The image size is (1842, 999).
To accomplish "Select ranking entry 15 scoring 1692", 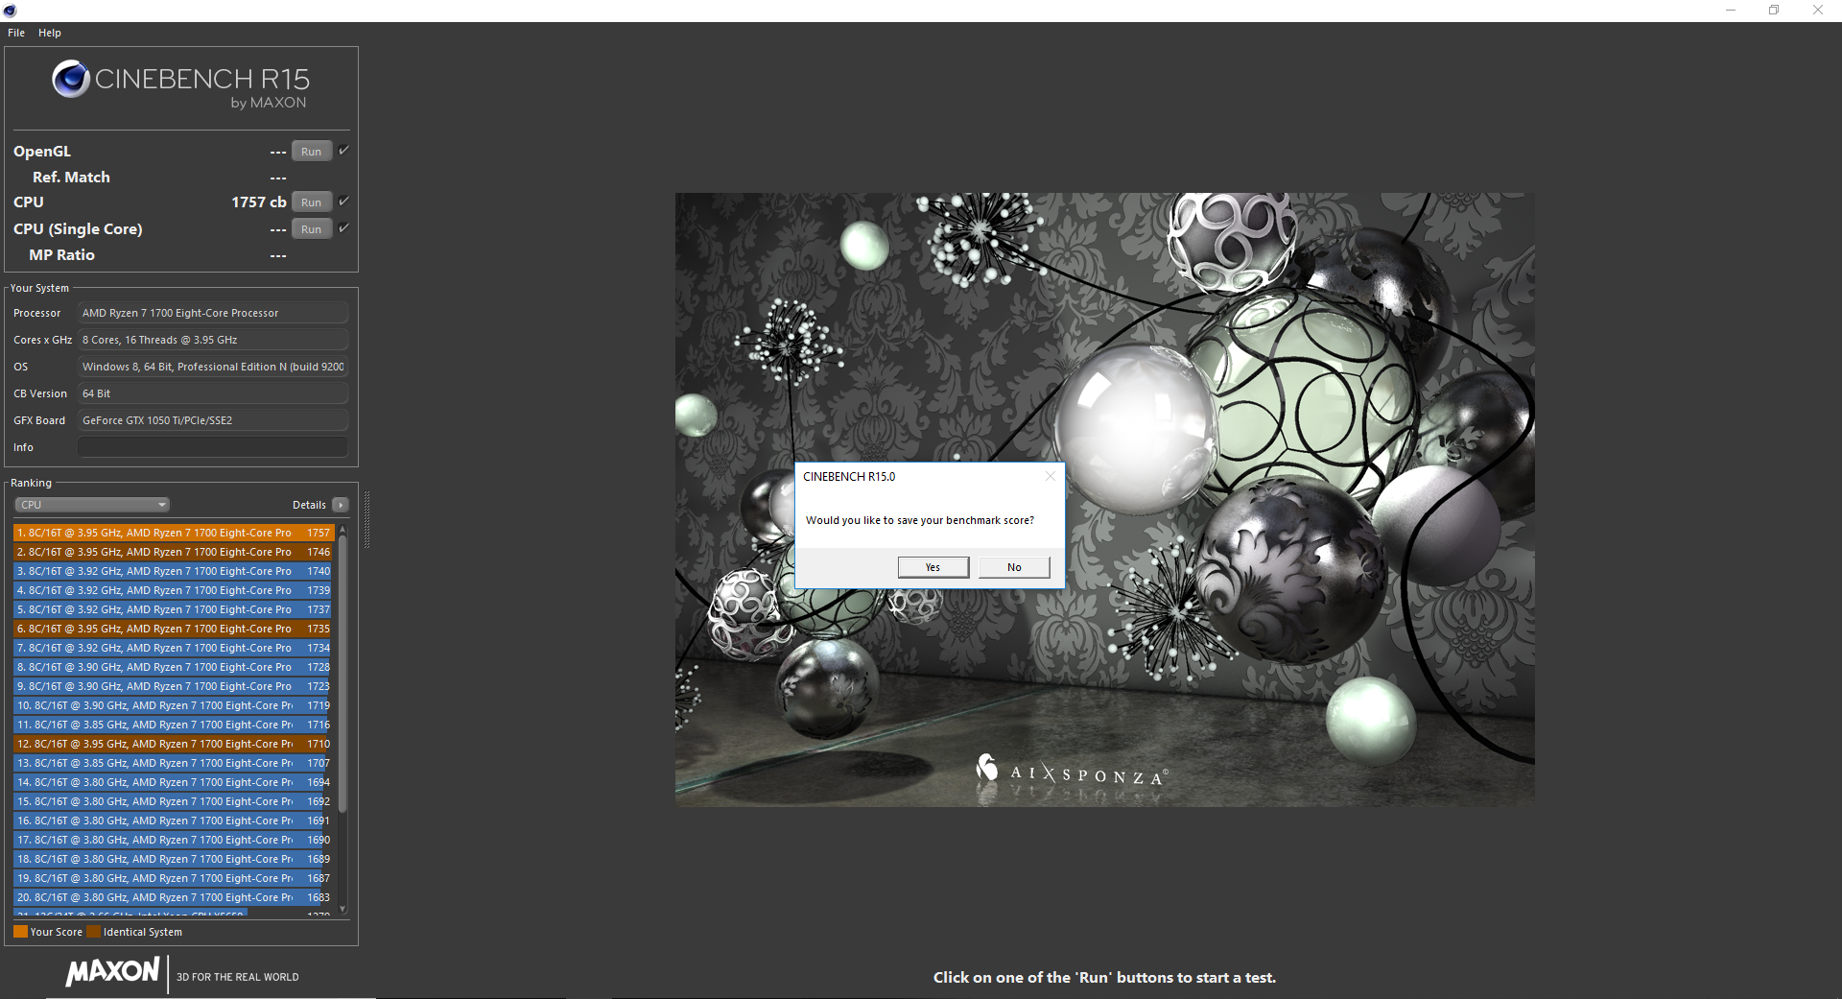I will click(x=173, y=801).
